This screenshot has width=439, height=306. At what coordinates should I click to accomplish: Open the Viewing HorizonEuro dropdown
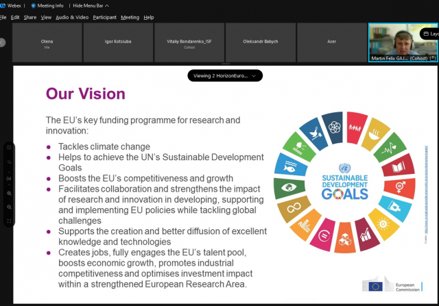tap(225, 76)
